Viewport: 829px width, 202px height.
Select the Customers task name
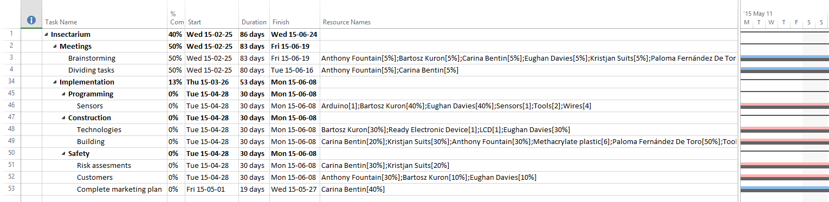coord(95,178)
